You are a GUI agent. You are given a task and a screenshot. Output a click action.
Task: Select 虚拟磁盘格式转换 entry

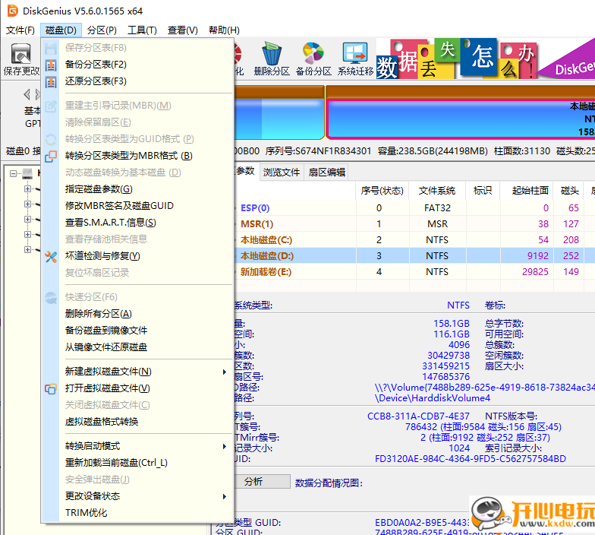(137, 422)
